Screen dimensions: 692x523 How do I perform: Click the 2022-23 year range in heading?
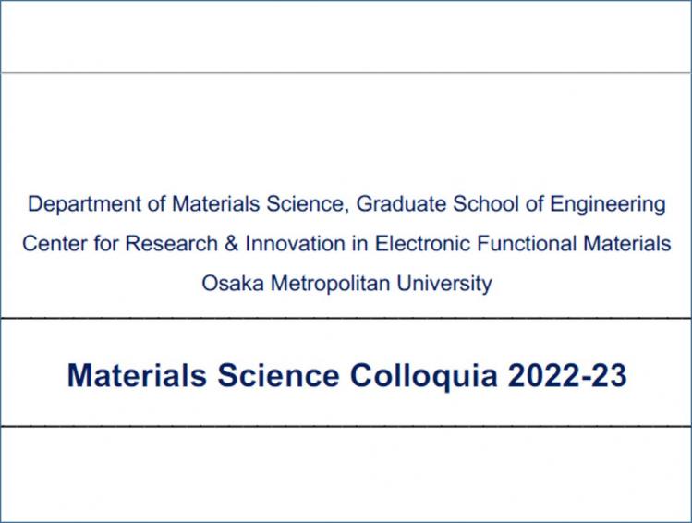coord(567,375)
